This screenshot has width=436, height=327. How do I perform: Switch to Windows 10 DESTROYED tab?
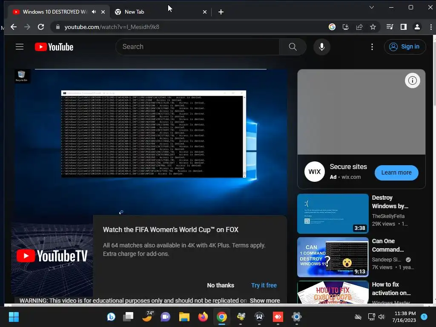[55, 11]
